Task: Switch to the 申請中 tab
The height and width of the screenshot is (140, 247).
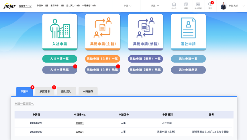Action: pos(24,91)
